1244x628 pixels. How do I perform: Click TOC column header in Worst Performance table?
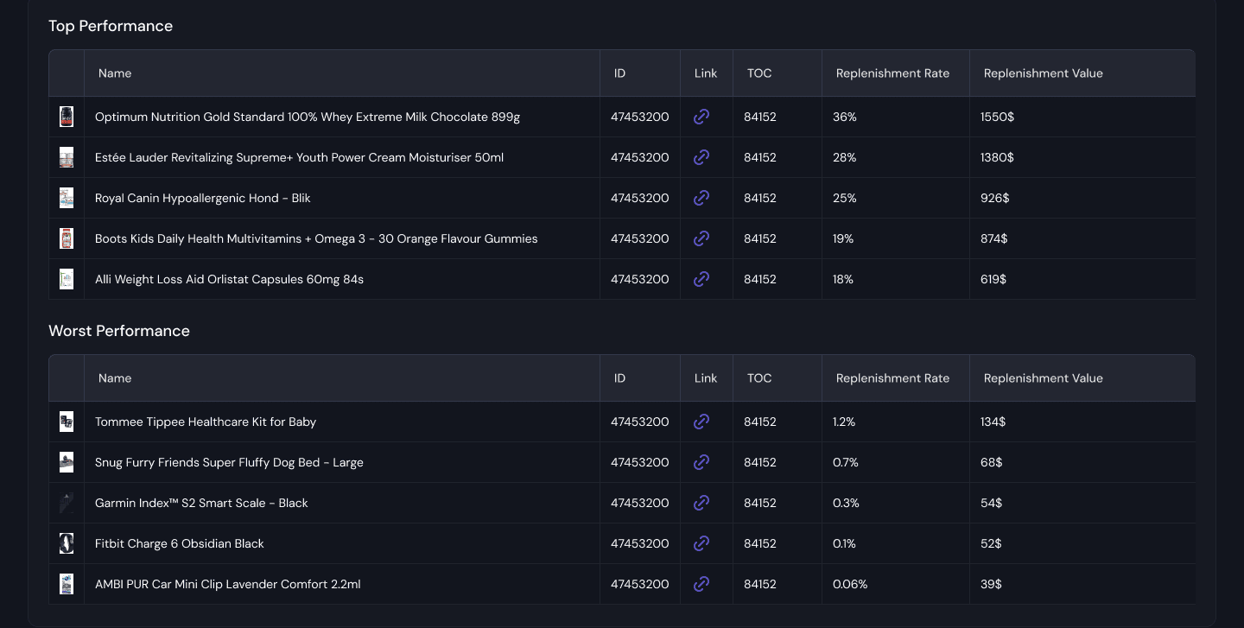(x=759, y=378)
